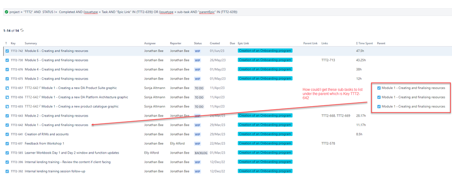Click the task type icon for TTT2-643
Image resolution: width=452 pixels, height=174 pixels.
point(7,116)
